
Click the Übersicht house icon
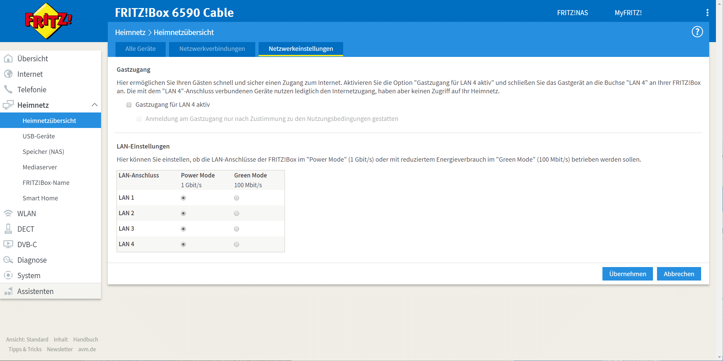click(x=8, y=59)
